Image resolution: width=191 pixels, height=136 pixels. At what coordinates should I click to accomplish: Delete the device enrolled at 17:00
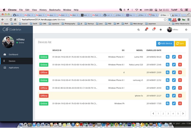[180, 104]
